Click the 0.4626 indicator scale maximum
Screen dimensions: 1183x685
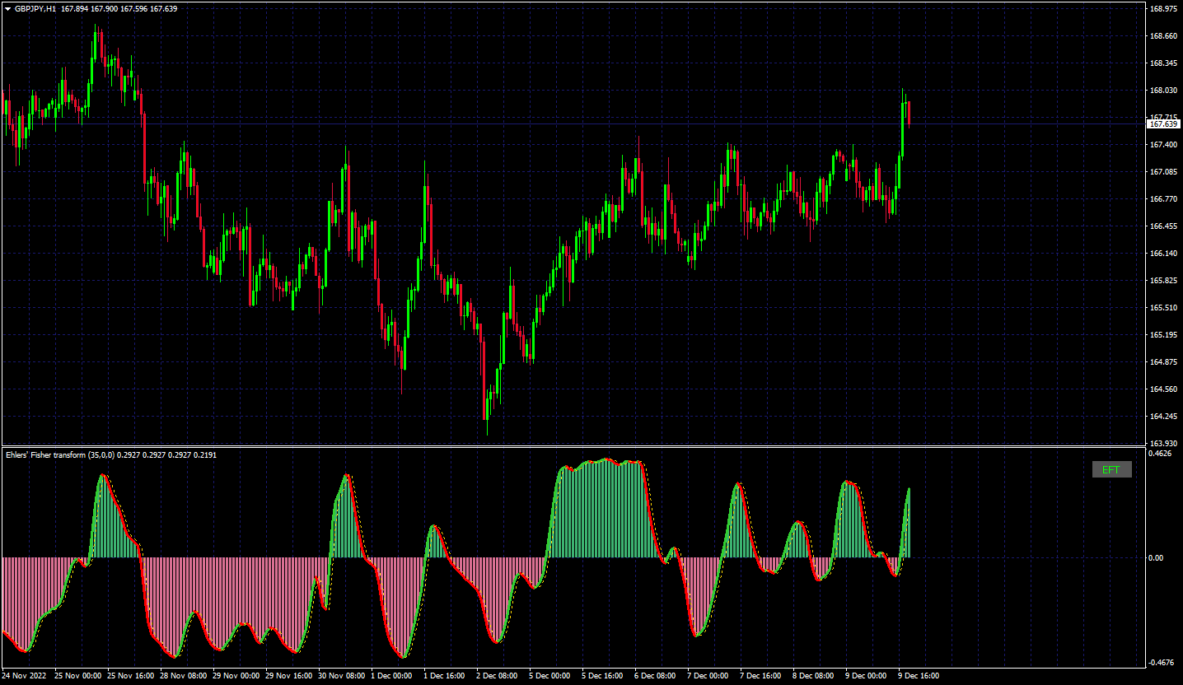click(1160, 454)
